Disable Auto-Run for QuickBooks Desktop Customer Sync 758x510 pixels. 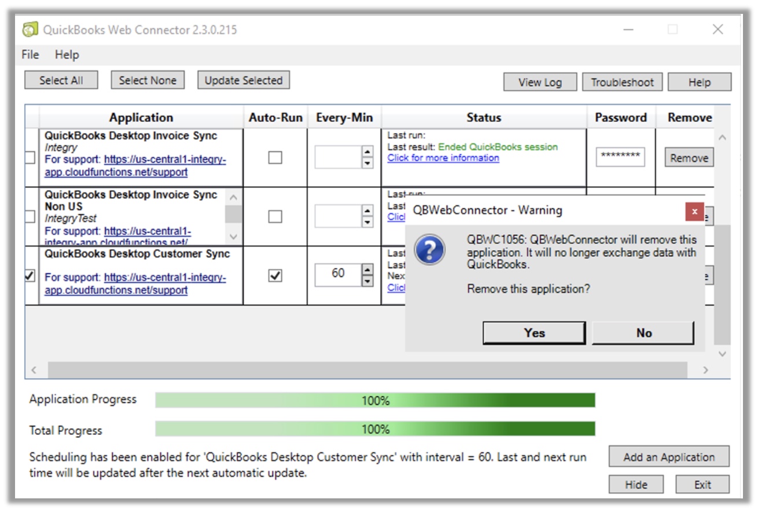point(275,276)
